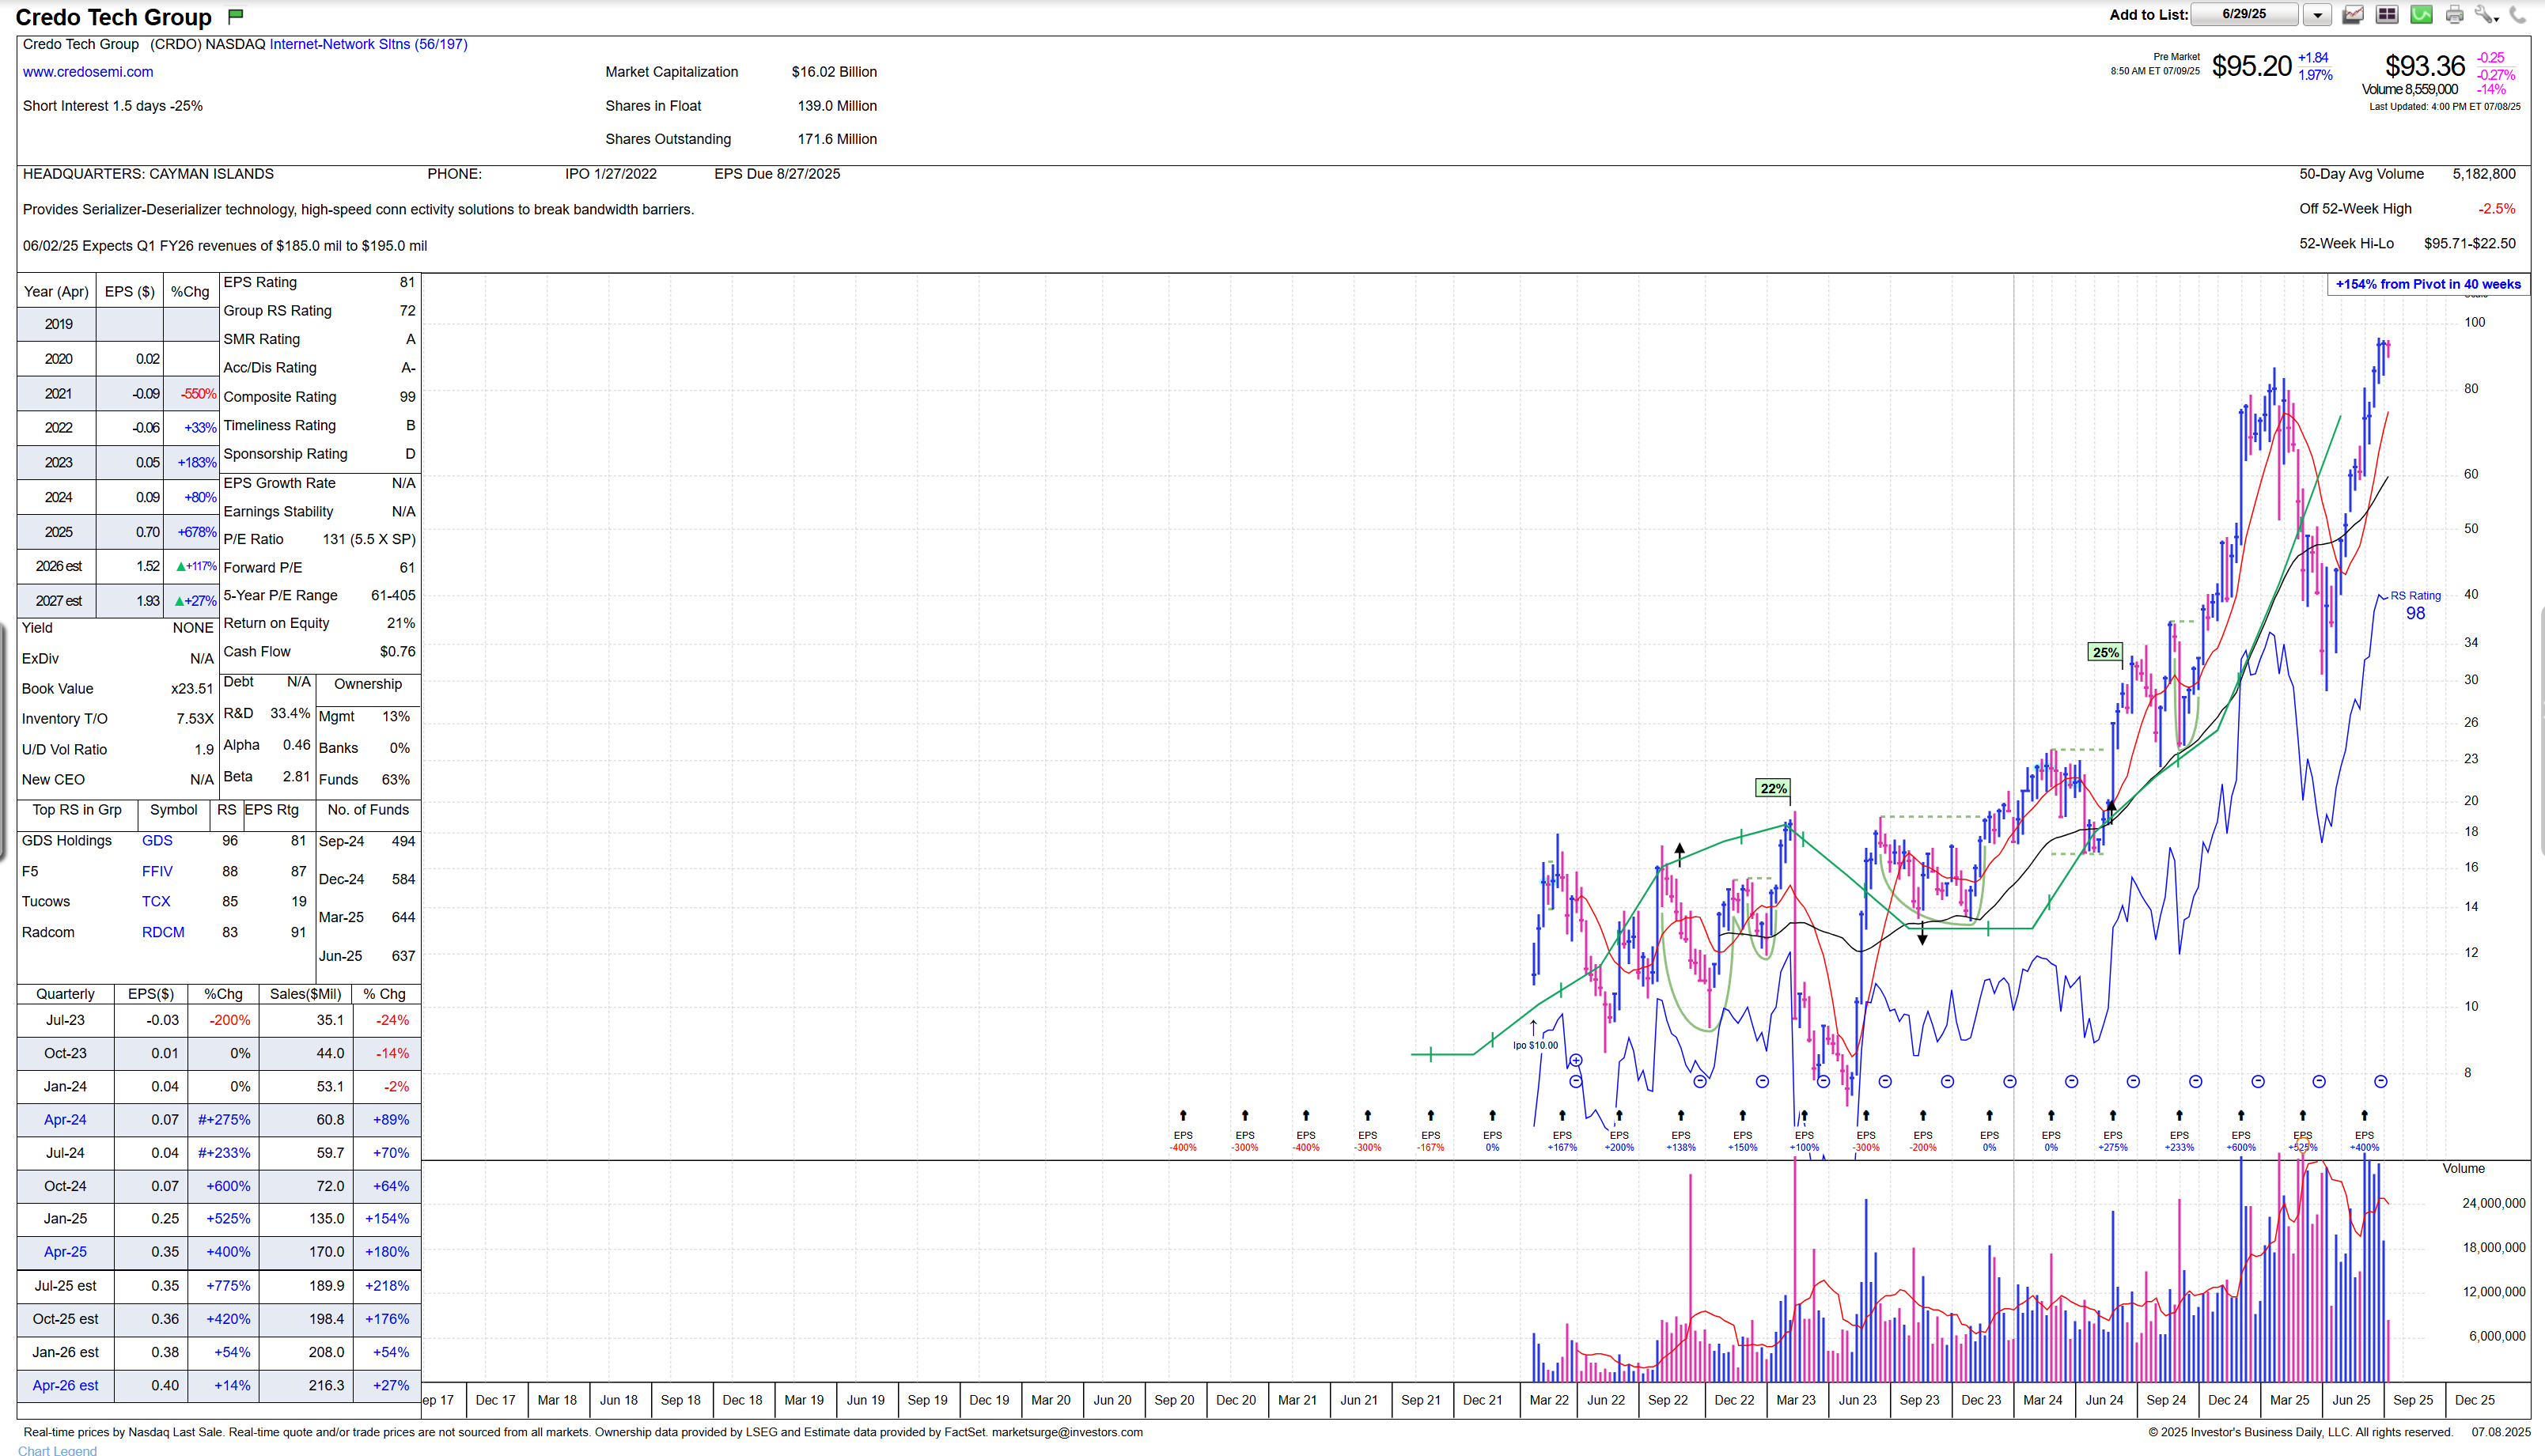Open the wrench chart settings tool
The height and width of the screenshot is (1456, 2545).
tap(2486, 15)
